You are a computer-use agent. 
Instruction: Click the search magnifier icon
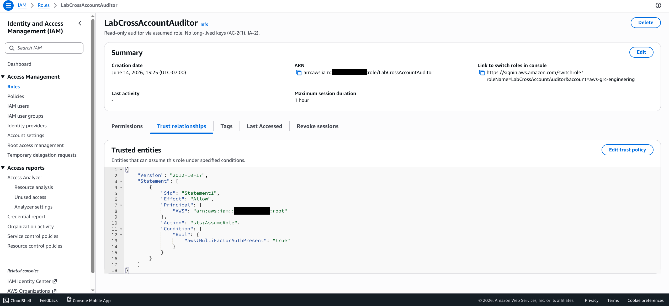click(12, 48)
